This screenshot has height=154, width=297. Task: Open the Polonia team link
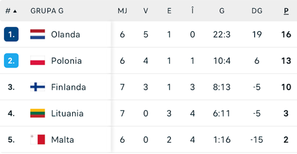[66, 61]
